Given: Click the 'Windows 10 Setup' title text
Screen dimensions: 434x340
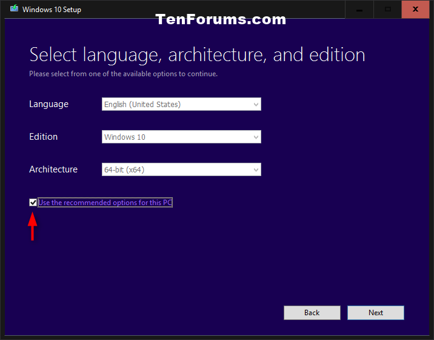Looking at the screenshot, I should [52, 10].
